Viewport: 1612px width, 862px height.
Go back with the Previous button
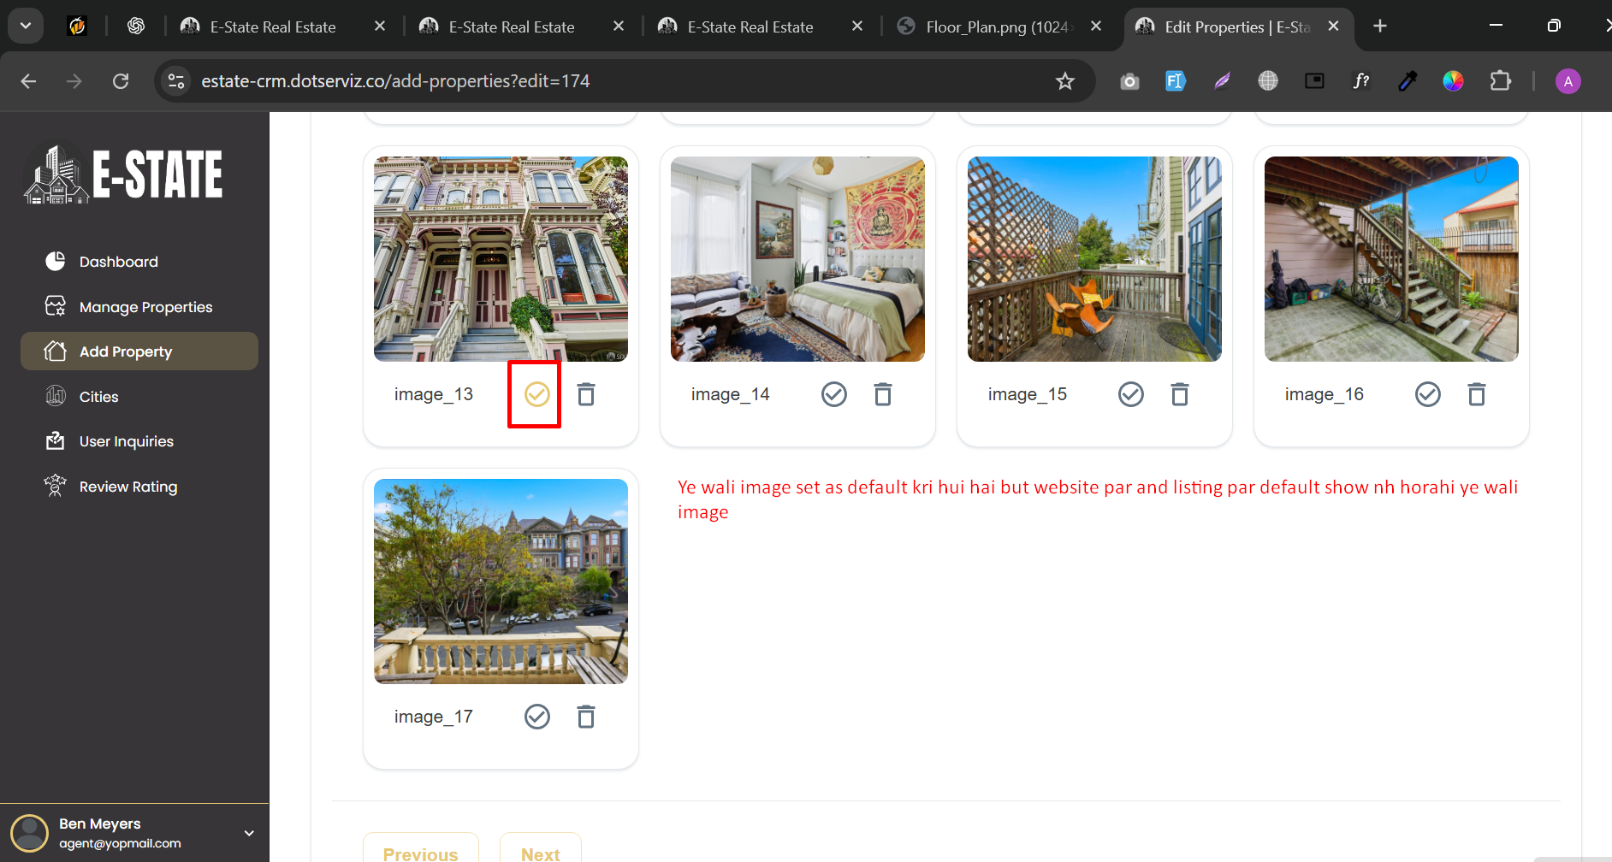(x=420, y=853)
